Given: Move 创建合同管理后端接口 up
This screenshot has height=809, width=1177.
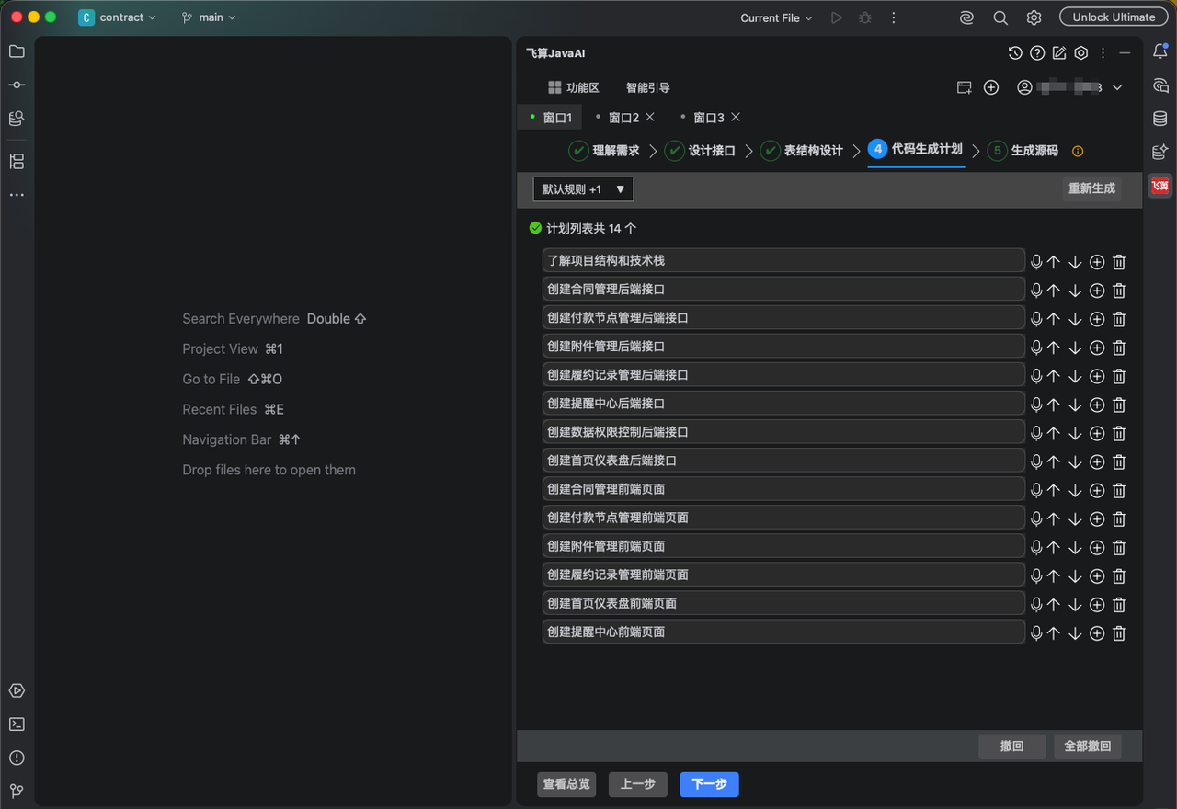Looking at the screenshot, I should [x=1054, y=291].
